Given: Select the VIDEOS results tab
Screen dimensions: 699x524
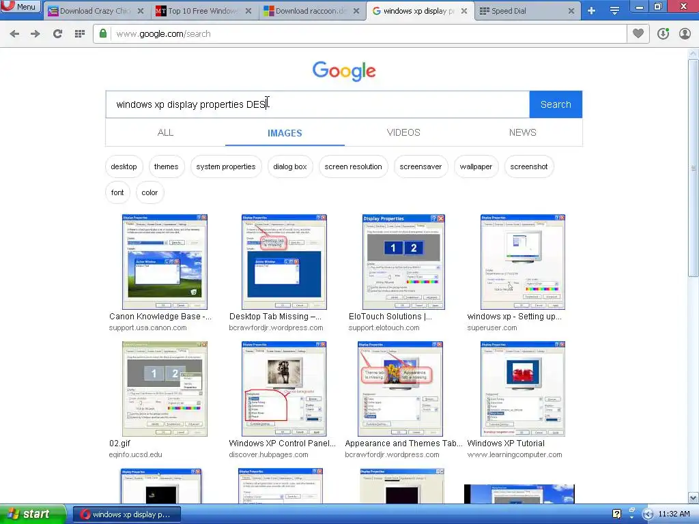Looking at the screenshot, I should click(403, 133).
